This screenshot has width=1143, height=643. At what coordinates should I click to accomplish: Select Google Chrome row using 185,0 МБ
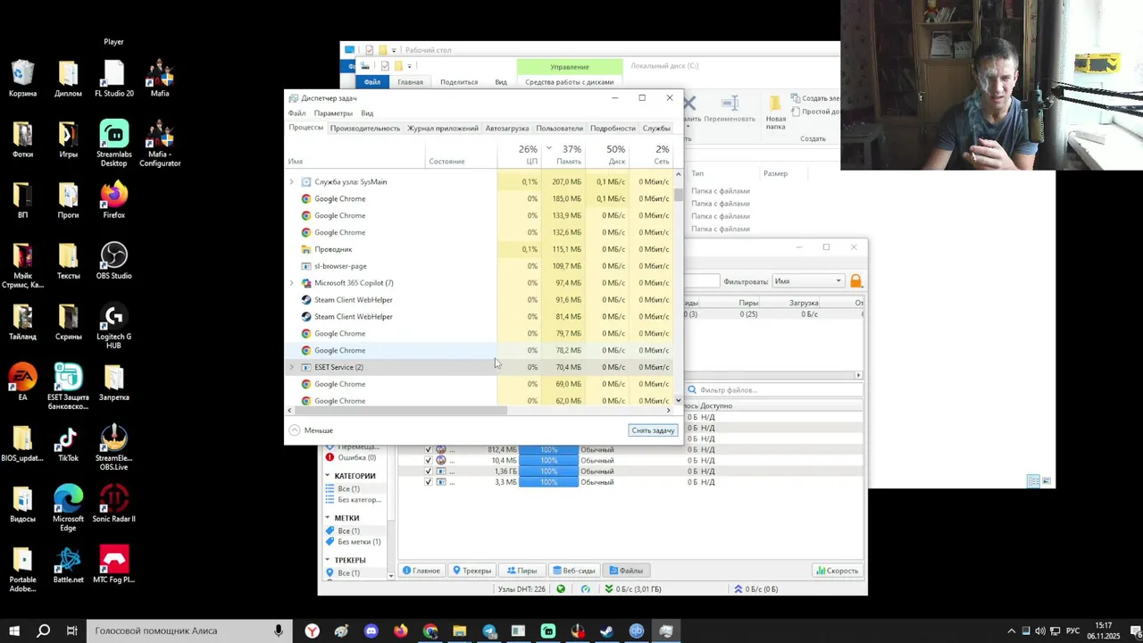tap(480, 198)
